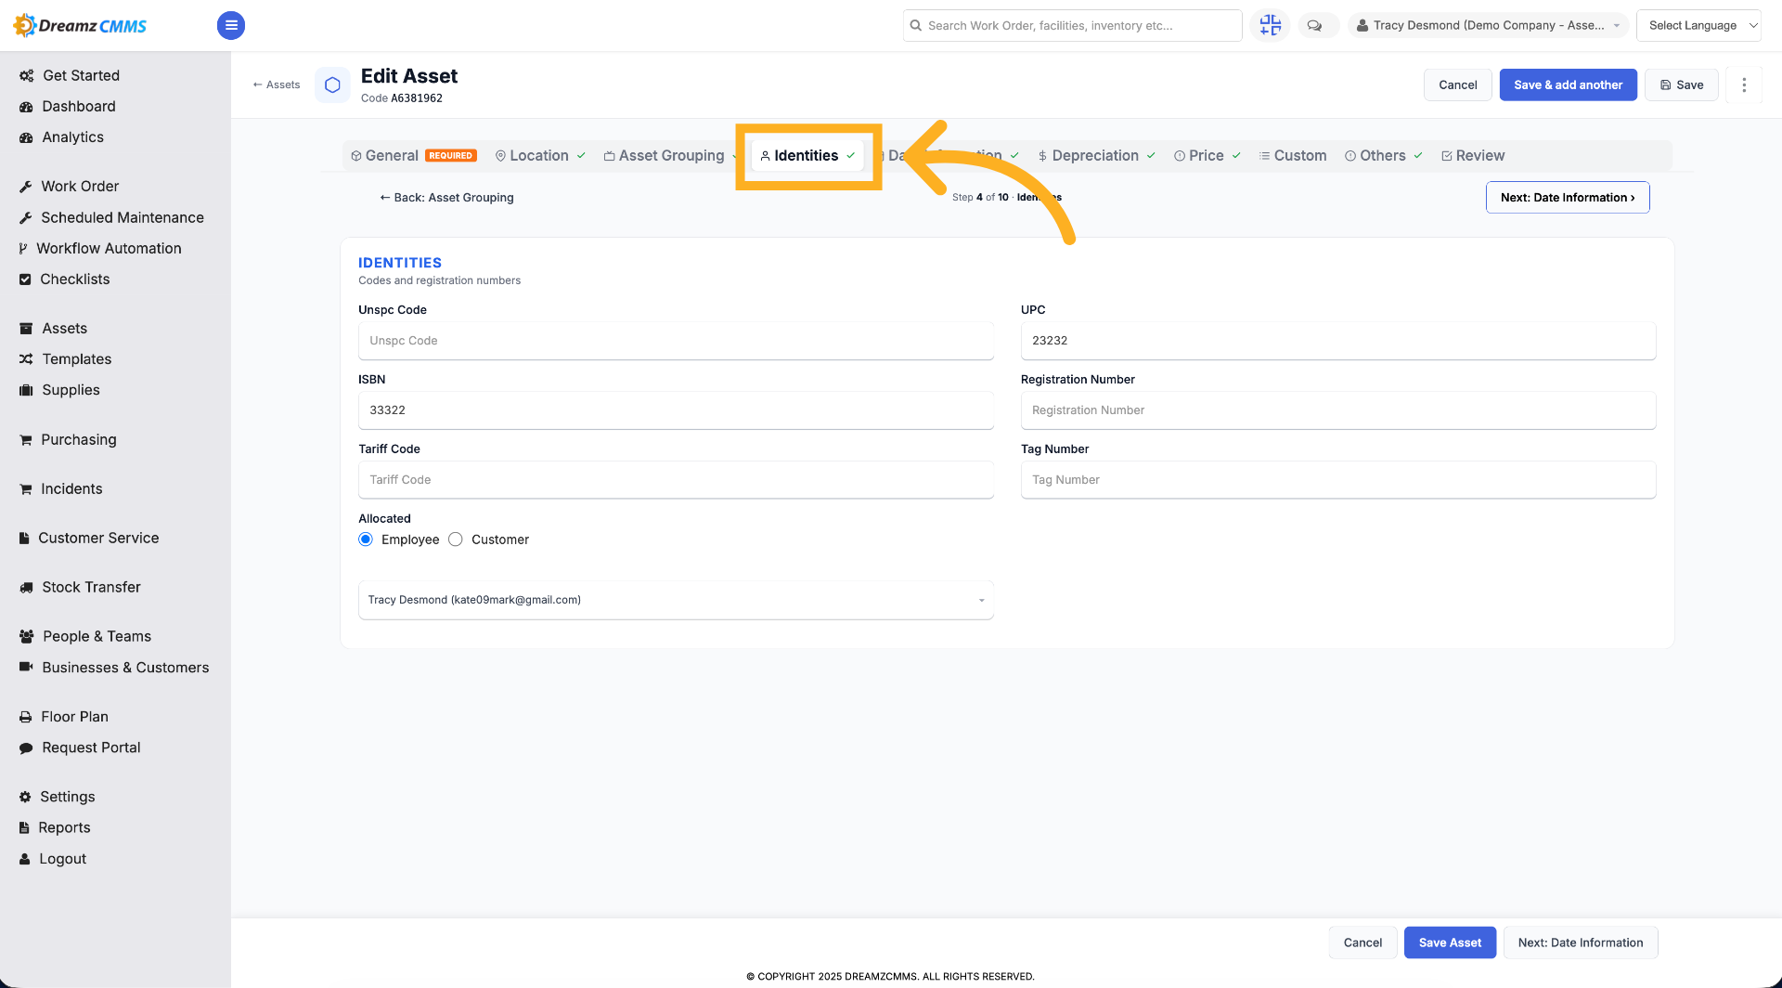Click the Get Started gears icon
This screenshot has width=1782, height=988.
click(26, 76)
